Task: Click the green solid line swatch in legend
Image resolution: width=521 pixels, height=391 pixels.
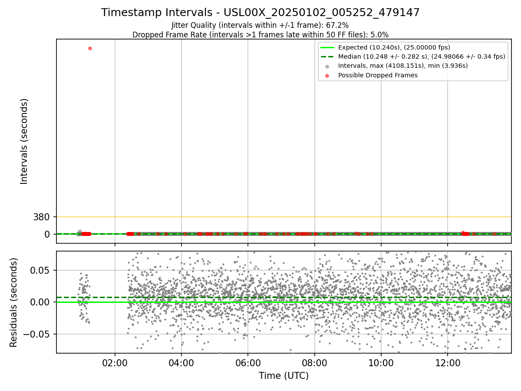Action: point(327,48)
